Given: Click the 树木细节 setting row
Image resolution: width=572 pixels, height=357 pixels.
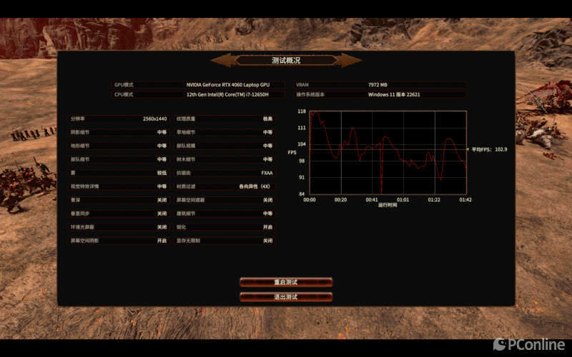Looking at the screenshot, I should pos(225,159).
